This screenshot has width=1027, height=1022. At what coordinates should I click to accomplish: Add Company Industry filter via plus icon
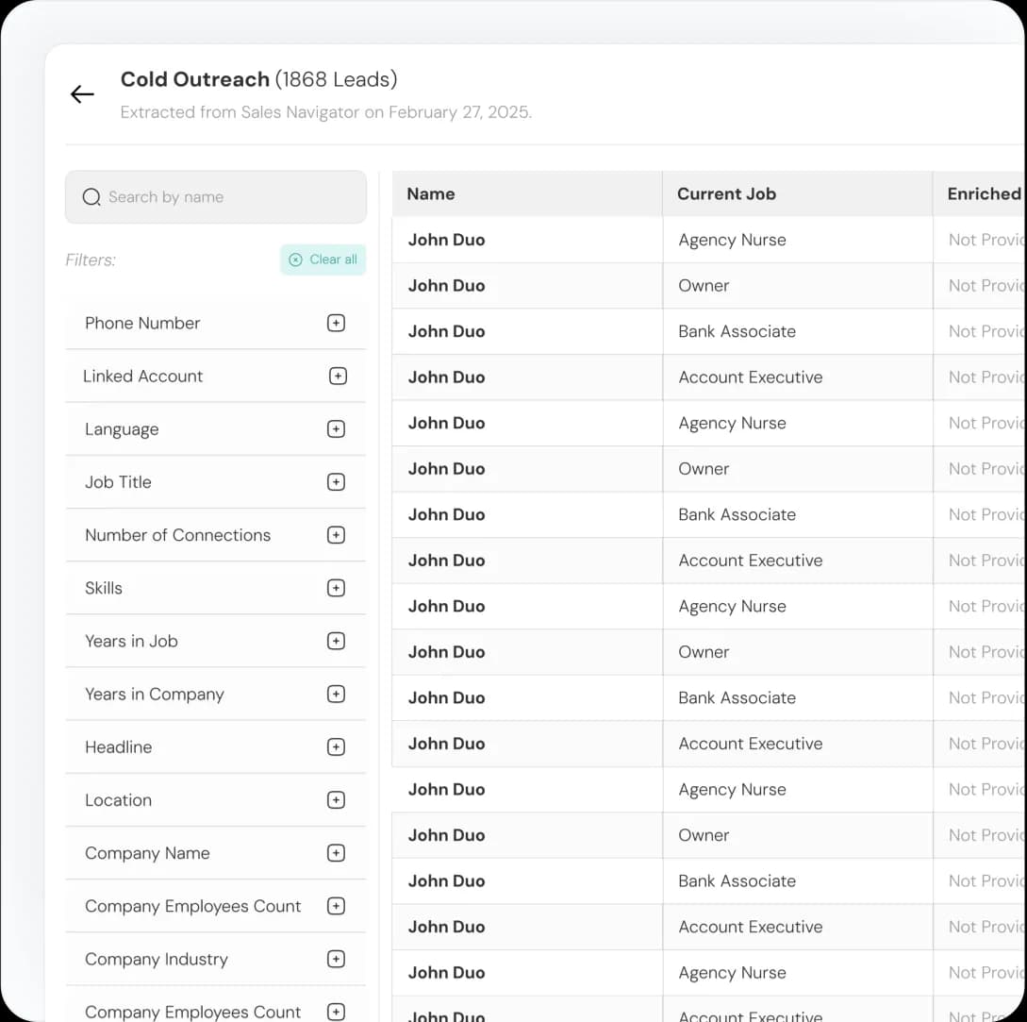[336, 960]
